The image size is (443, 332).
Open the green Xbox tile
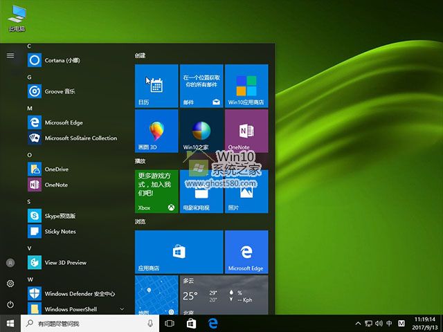click(x=156, y=192)
